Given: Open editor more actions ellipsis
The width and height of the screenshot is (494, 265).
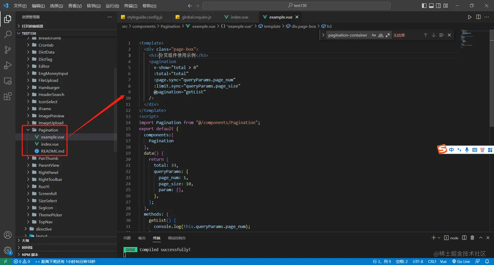Looking at the screenshot, I should 487,17.
